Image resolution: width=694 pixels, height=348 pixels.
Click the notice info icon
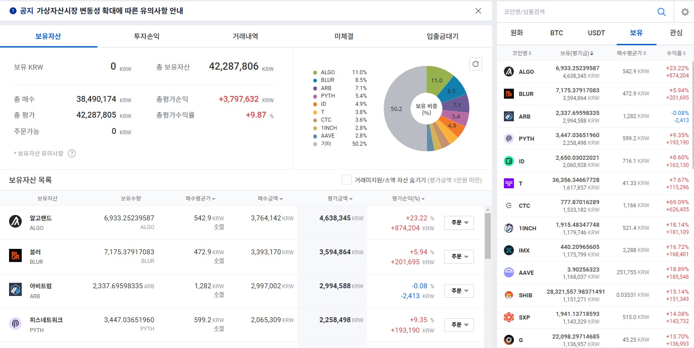pyautogui.click(x=13, y=11)
